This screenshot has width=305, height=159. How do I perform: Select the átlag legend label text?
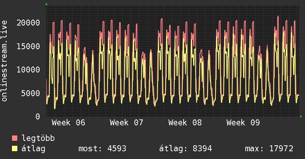pyautogui.click(x=34, y=149)
